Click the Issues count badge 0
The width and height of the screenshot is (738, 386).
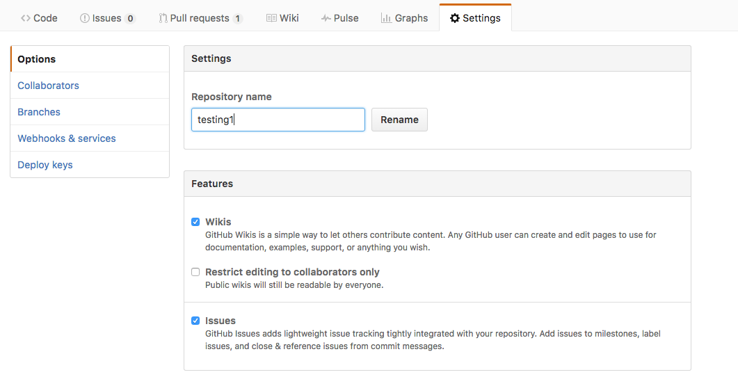(x=130, y=18)
